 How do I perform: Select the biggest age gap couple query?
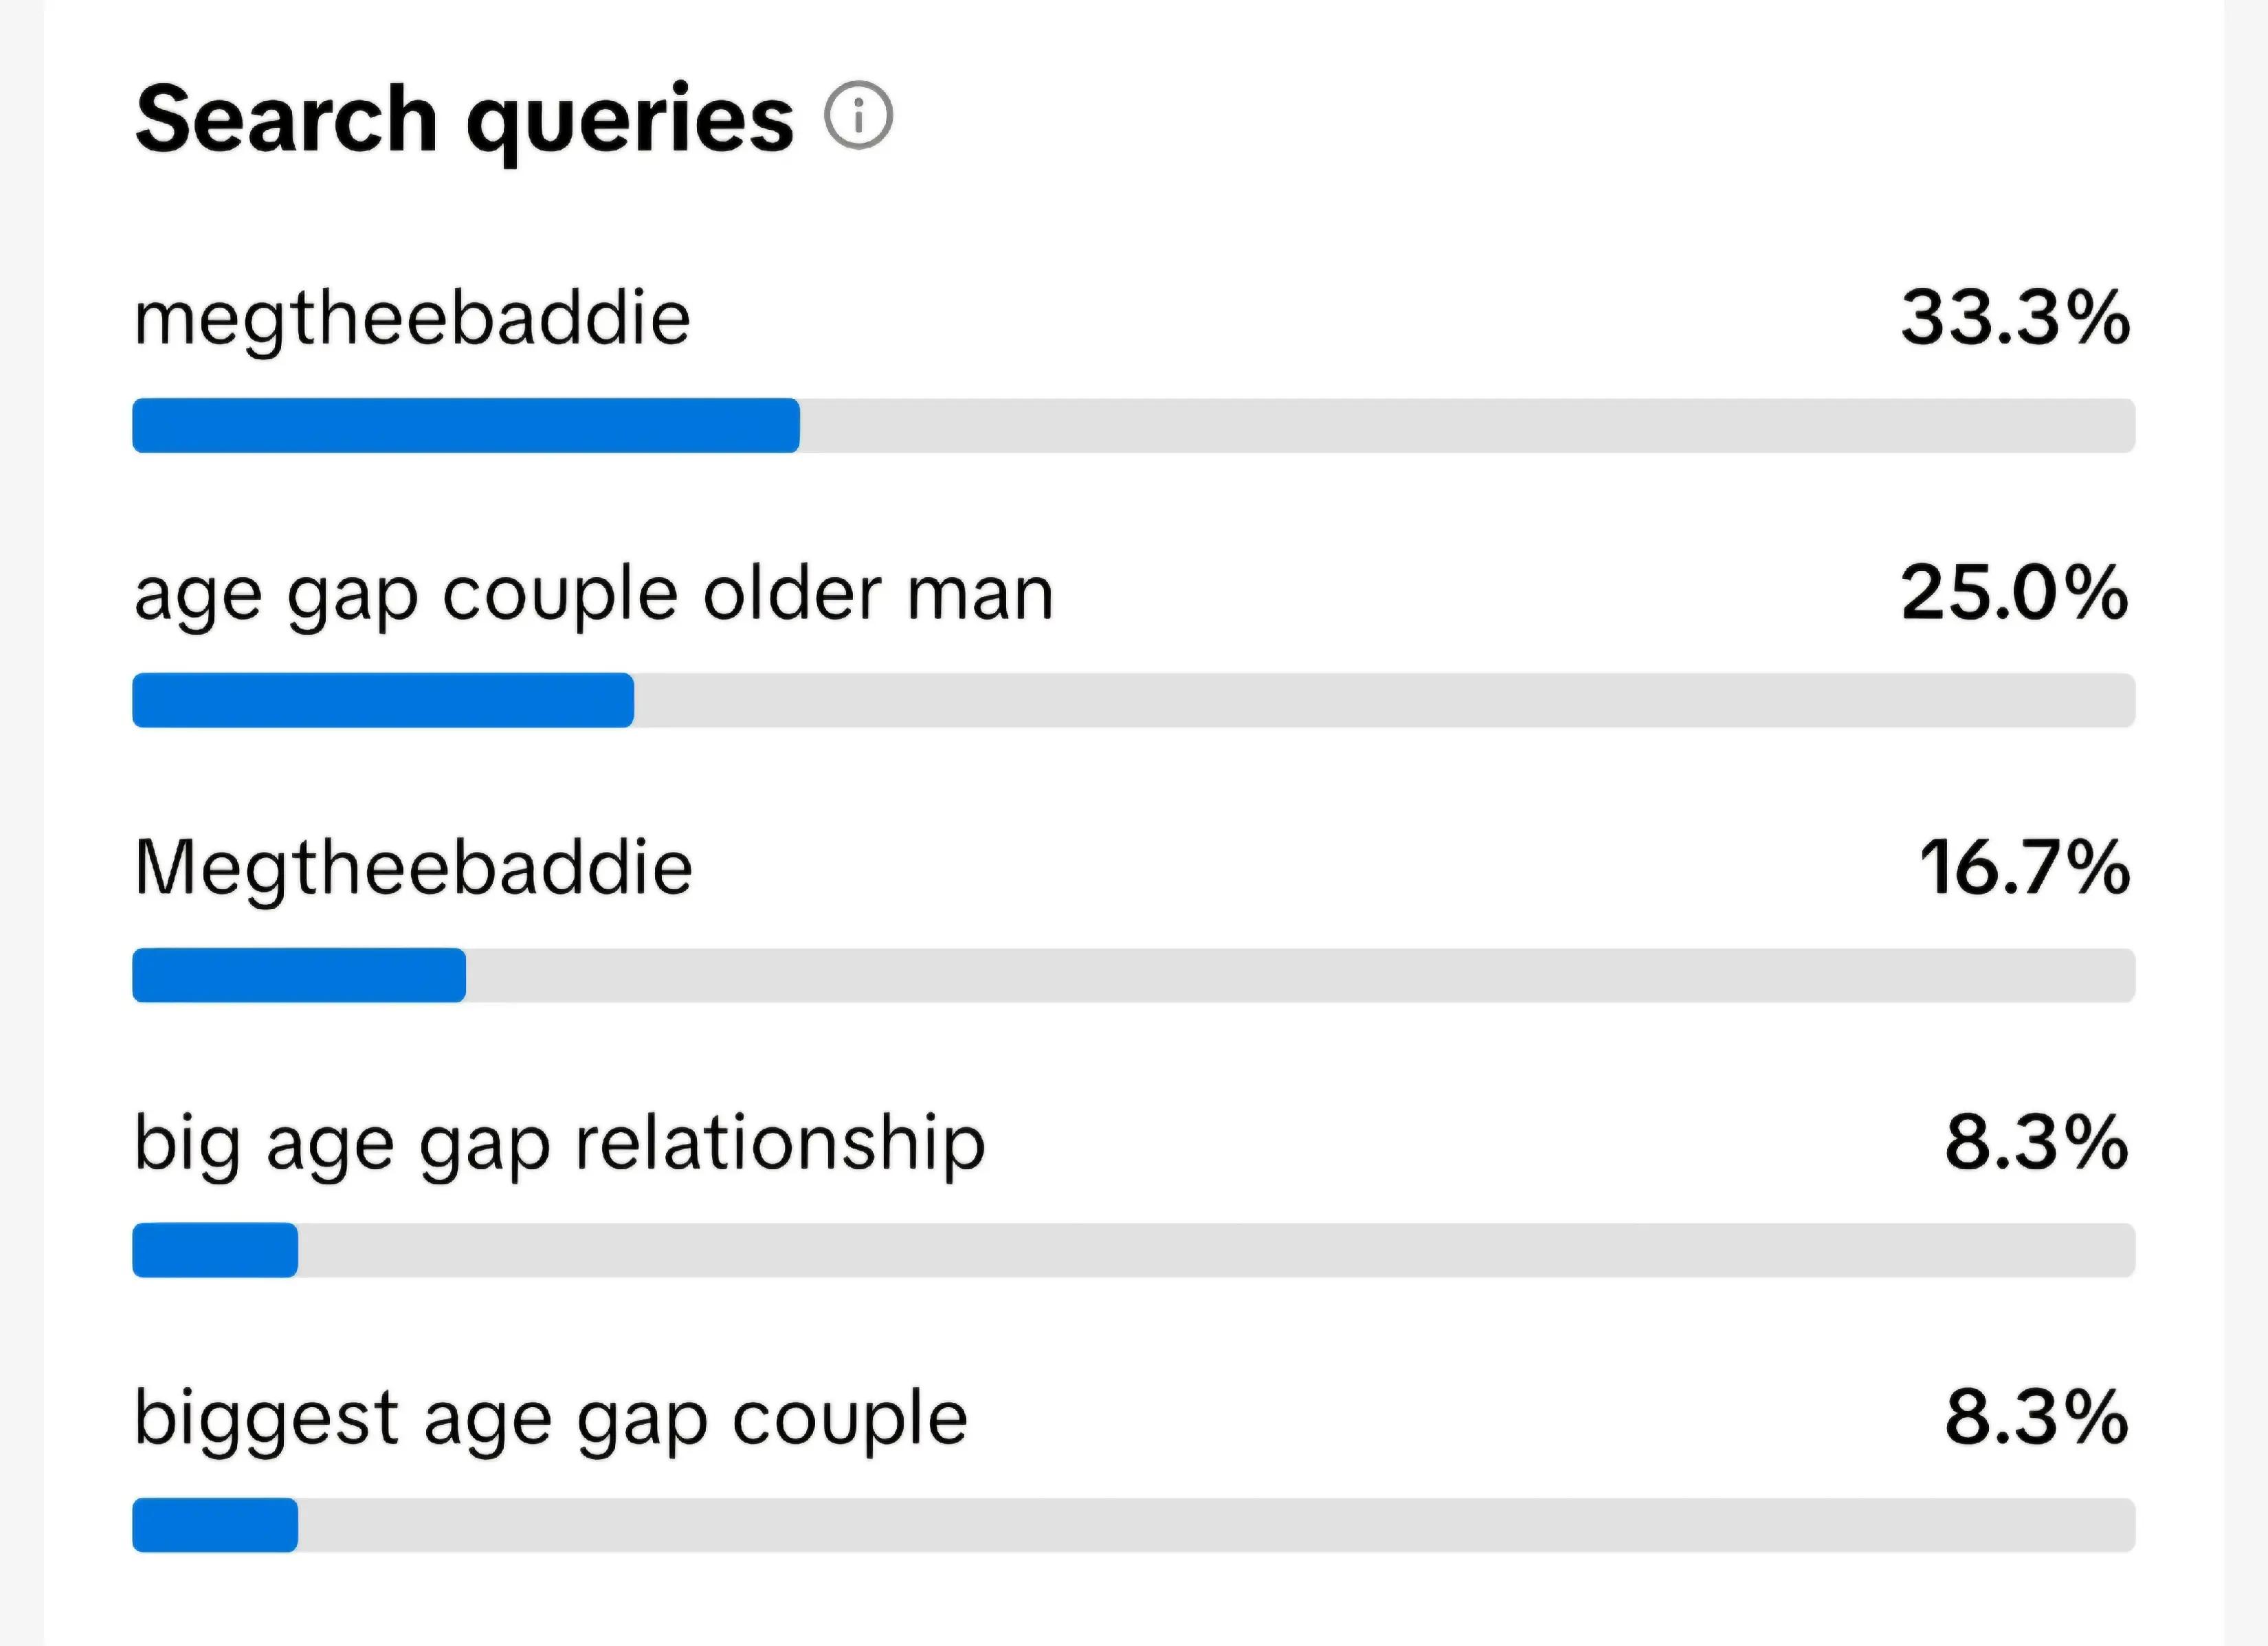tap(551, 1420)
